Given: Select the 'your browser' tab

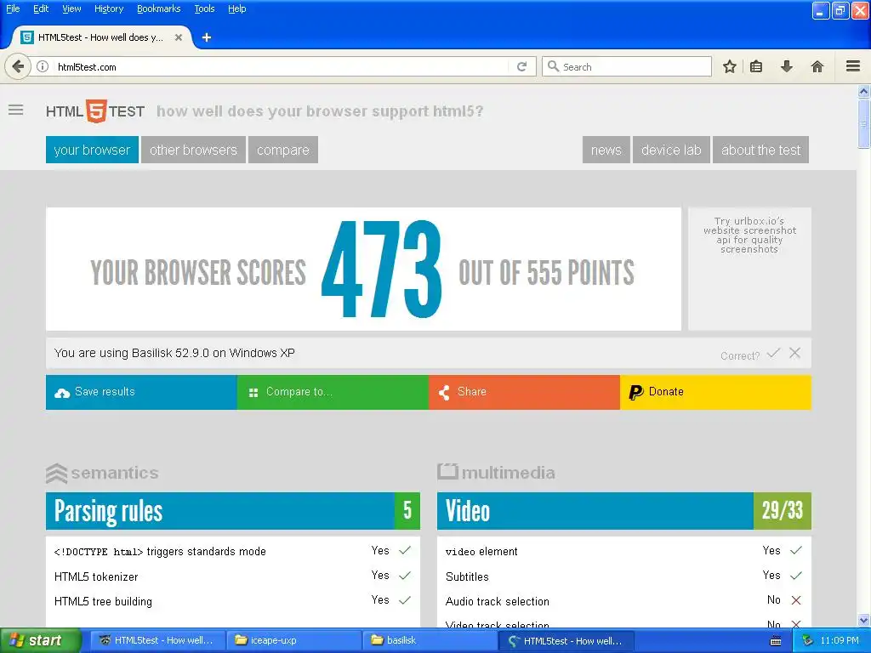Looking at the screenshot, I should pos(92,150).
